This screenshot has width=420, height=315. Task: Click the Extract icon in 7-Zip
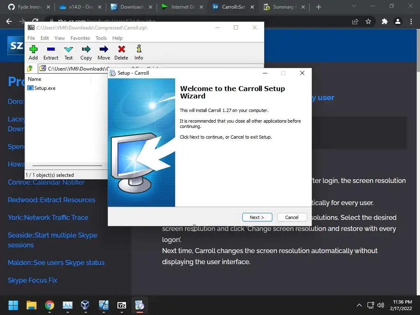[50, 53]
